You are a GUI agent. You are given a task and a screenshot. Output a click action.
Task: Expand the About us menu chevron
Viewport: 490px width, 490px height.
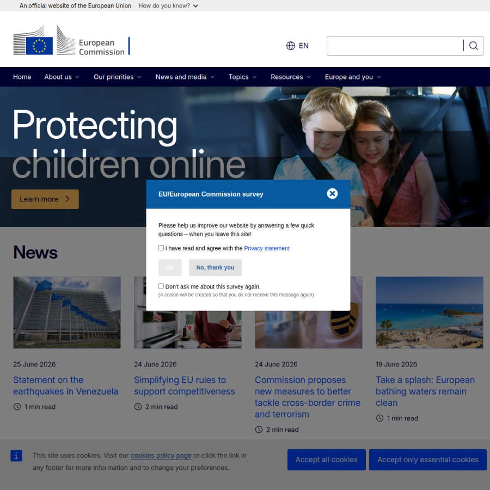coord(77,77)
